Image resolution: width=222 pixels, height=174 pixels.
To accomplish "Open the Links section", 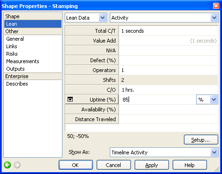I will pos(12,46).
